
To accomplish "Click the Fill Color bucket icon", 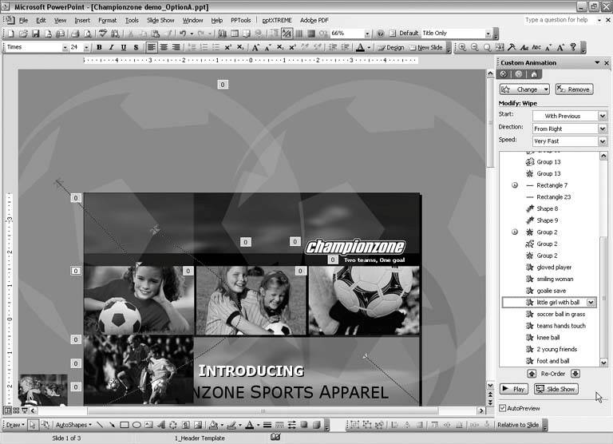I will click(x=213, y=425).
